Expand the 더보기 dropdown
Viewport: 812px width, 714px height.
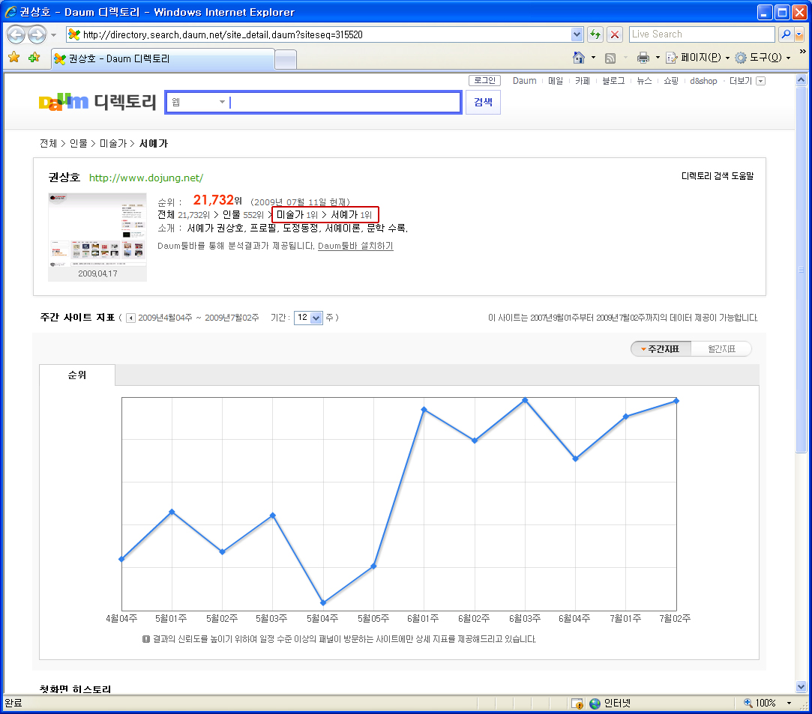[747, 81]
